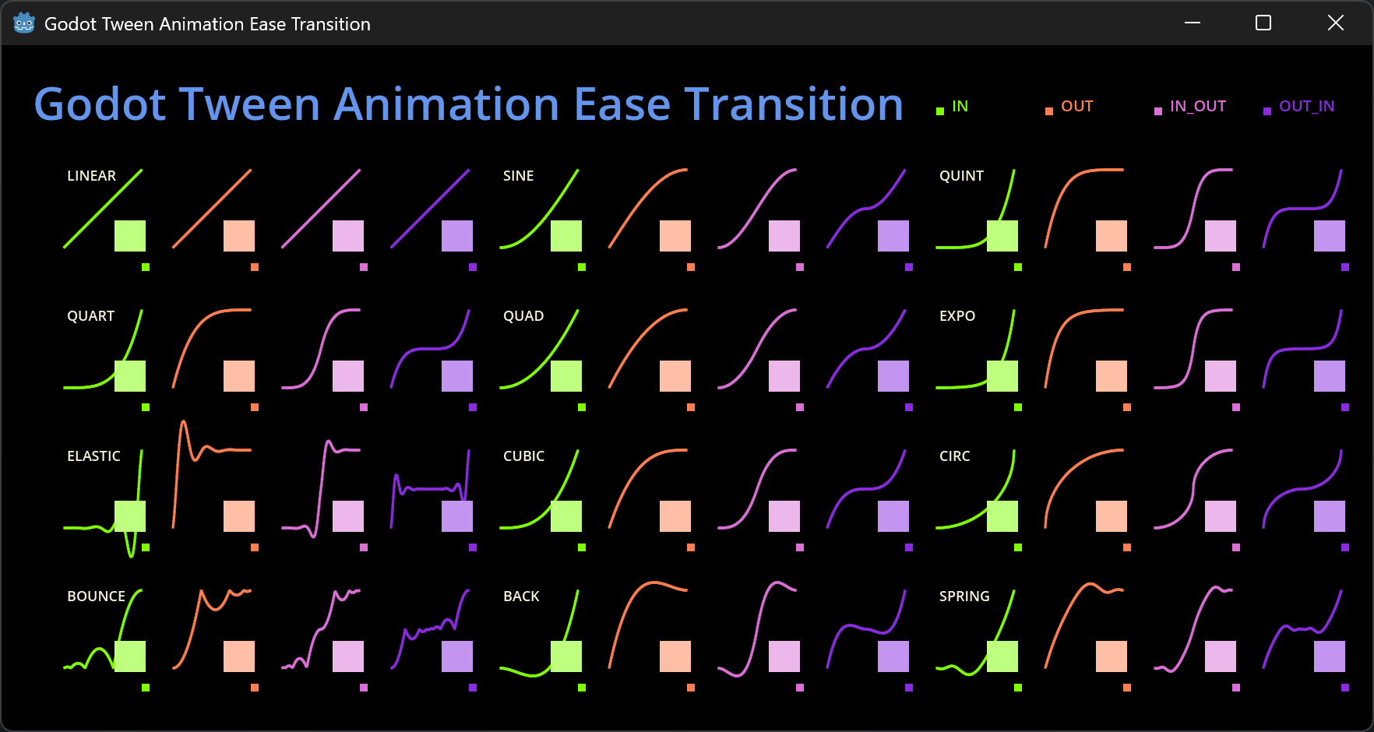Image resolution: width=1374 pixels, height=732 pixels.
Task: Click the CIRC purple OUT_IN curve
Action: coord(1301,489)
